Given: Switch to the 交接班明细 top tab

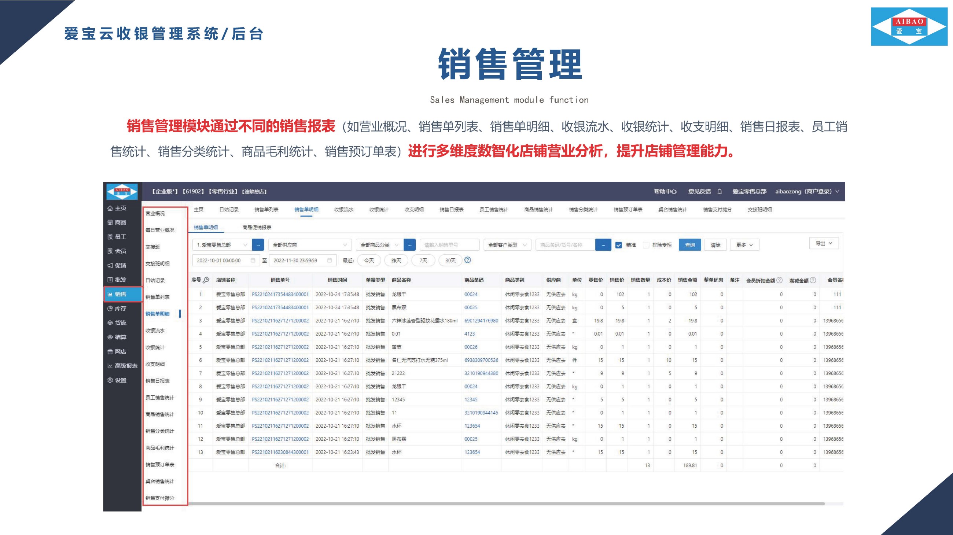Looking at the screenshot, I should tap(759, 210).
